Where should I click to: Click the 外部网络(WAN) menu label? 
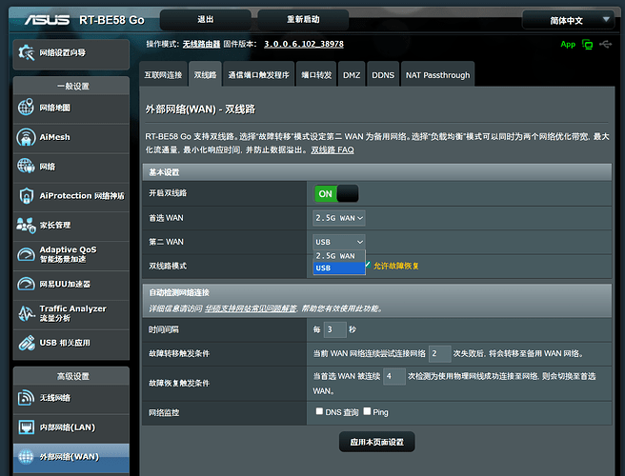[69, 457]
